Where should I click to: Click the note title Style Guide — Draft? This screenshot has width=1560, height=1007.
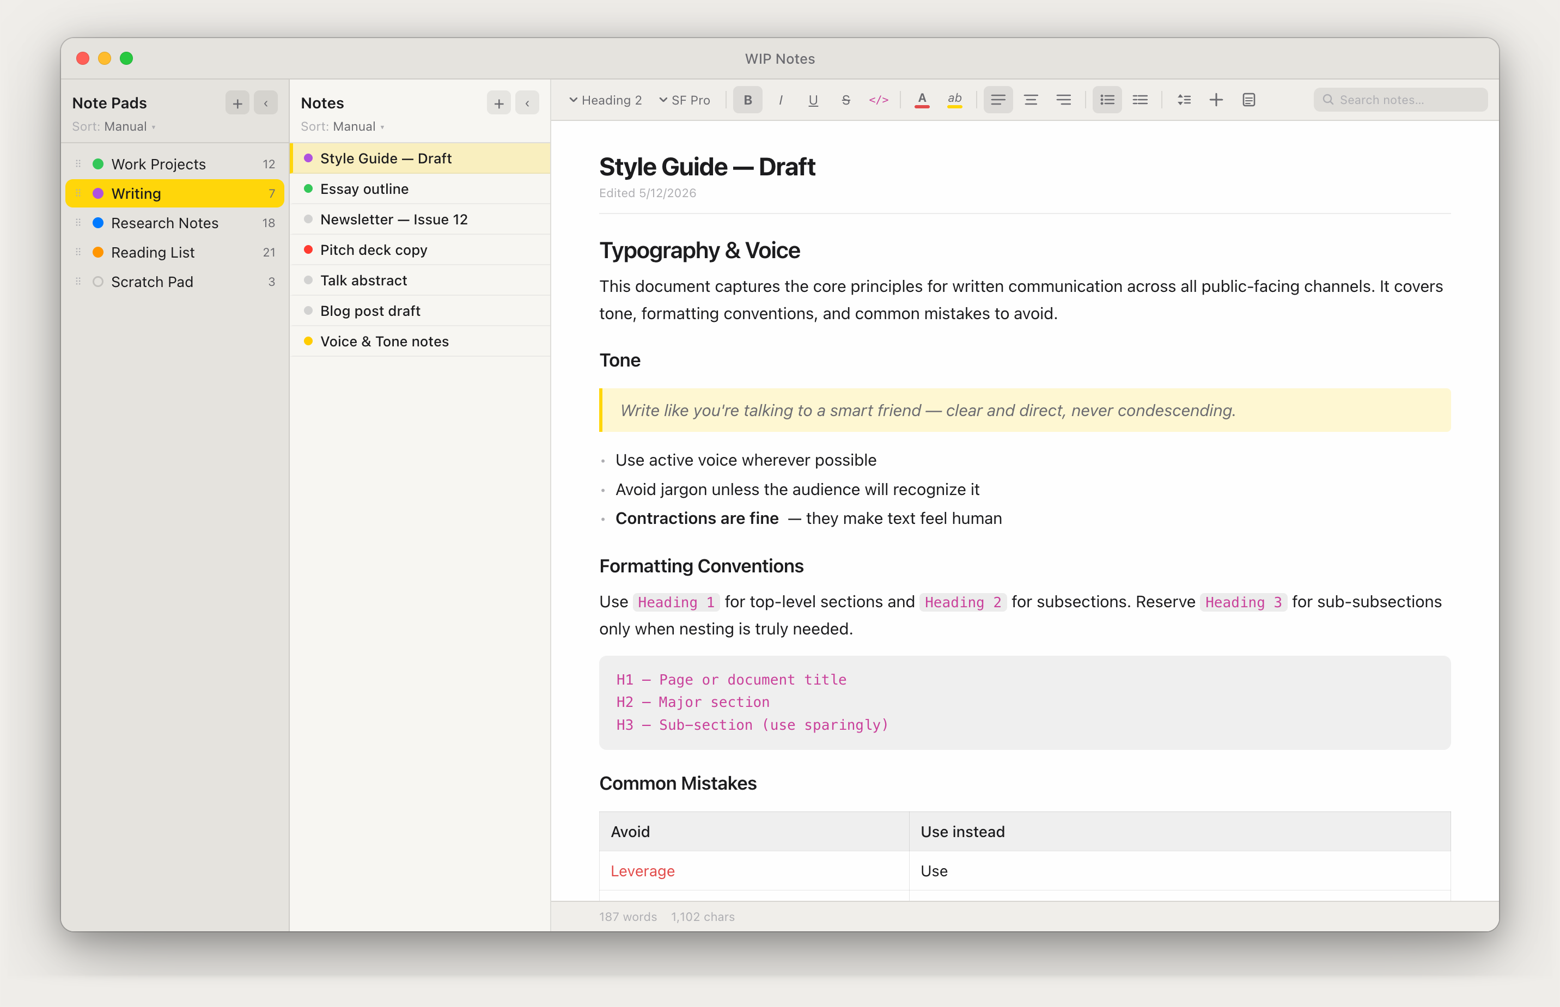point(707,167)
